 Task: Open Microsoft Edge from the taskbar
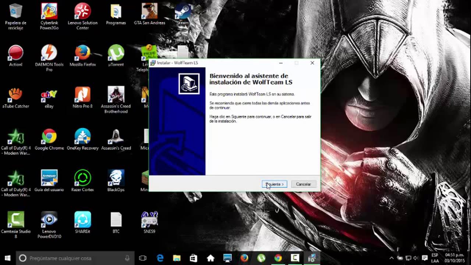point(160,258)
